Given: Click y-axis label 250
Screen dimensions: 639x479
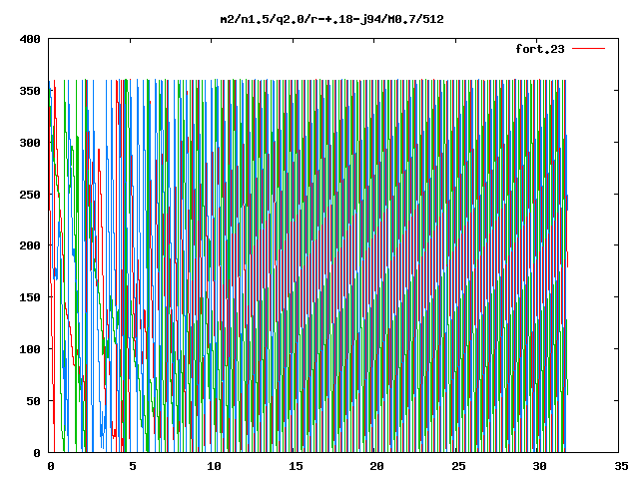Looking at the screenshot, I should [x=30, y=195].
